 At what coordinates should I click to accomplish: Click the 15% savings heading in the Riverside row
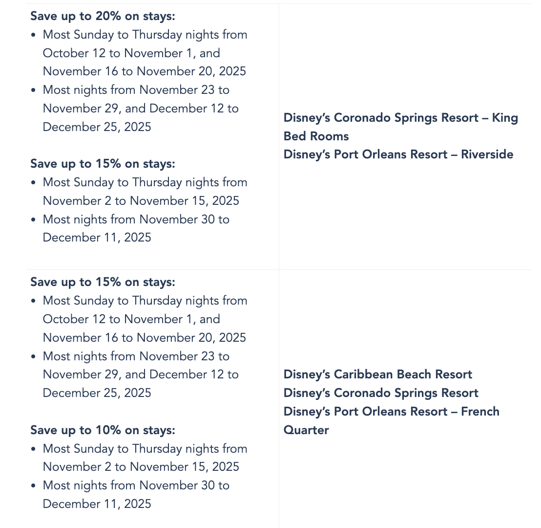point(103,164)
